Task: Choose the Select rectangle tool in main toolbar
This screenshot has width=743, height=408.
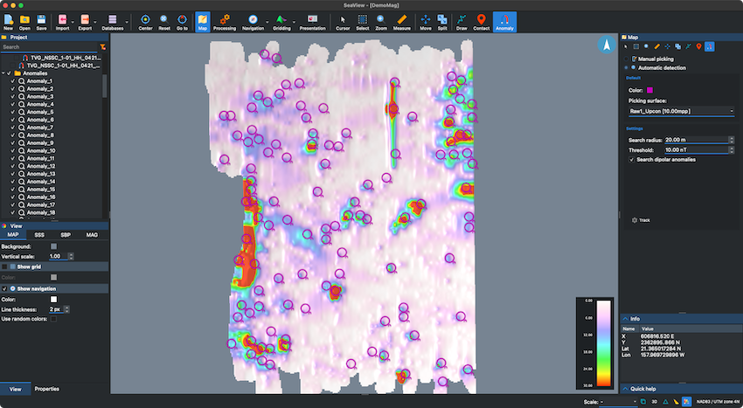Action: [363, 22]
